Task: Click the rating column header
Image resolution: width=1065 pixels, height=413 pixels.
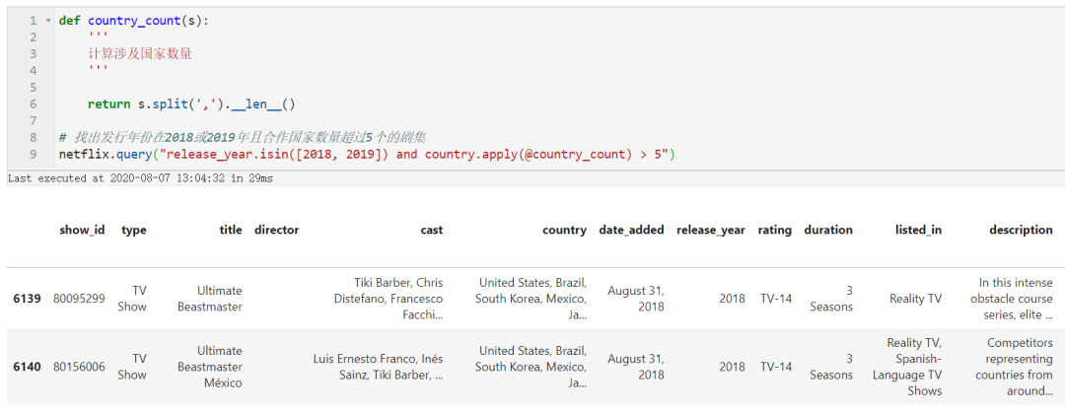Action: click(x=775, y=230)
